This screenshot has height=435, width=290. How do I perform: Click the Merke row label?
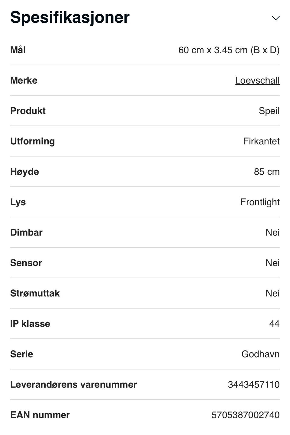24,81
